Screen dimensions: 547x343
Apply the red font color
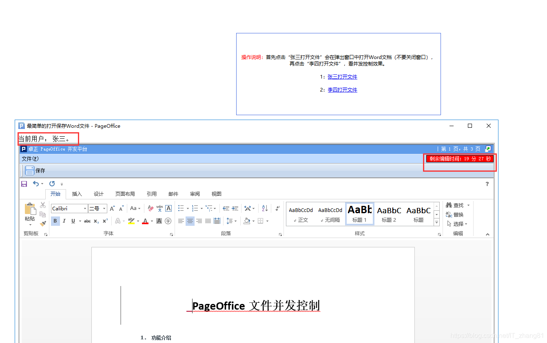(x=145, y=221)
